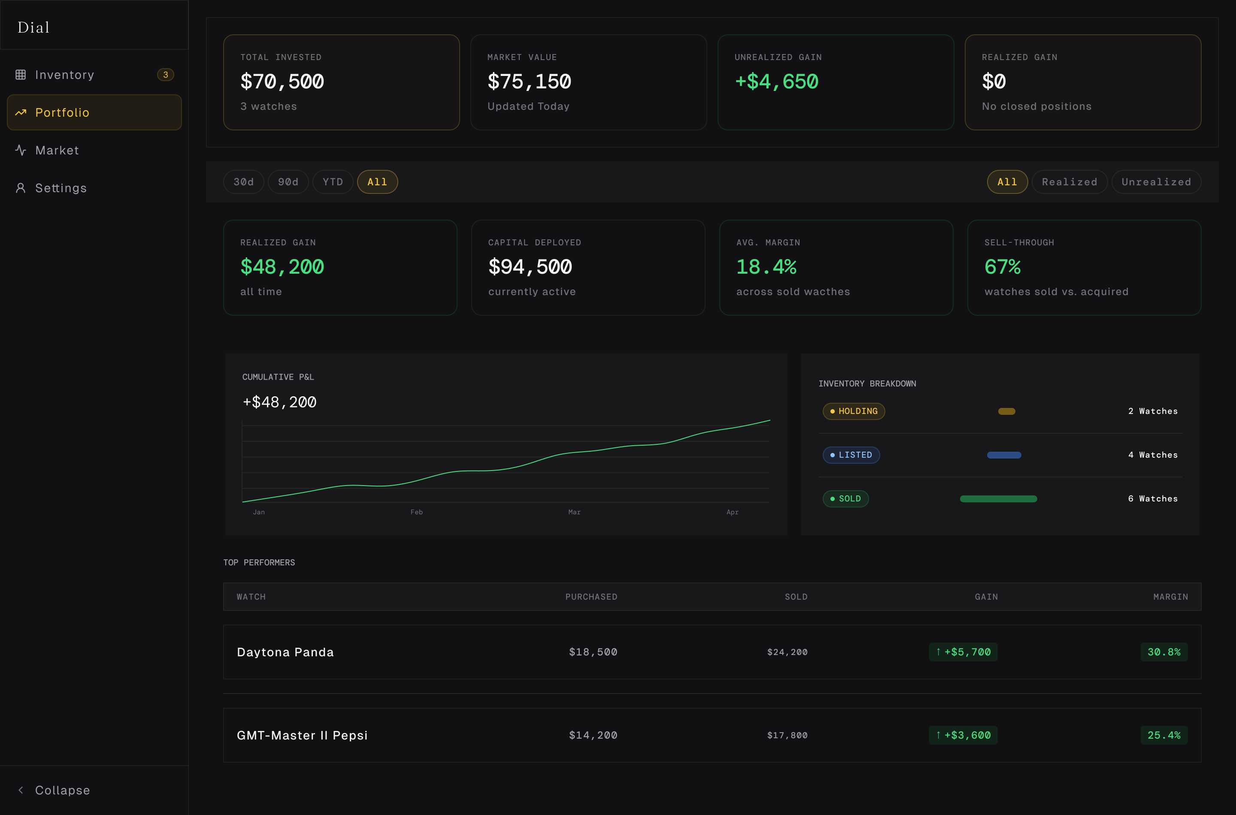Click the Settings user icon

21,187
